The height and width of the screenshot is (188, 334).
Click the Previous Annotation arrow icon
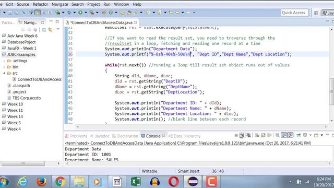(x=159, y=13)
